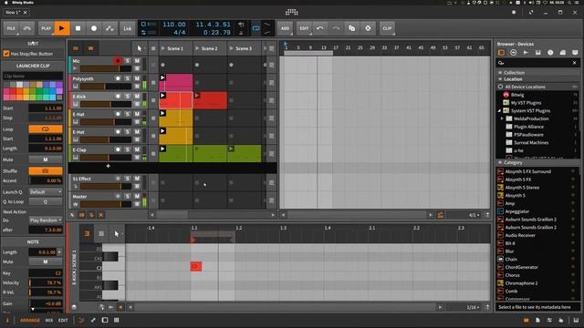
Task: Switch to the MIX view tab
Action: [x=48, y=320]
